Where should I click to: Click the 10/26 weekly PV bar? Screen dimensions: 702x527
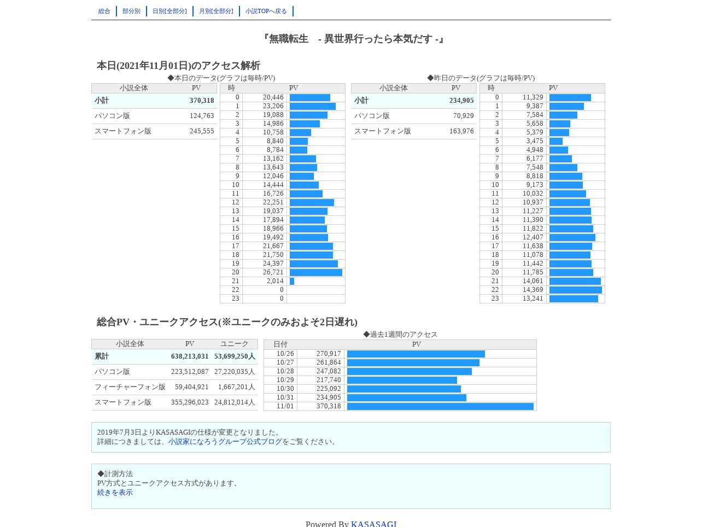pos(416,354)
